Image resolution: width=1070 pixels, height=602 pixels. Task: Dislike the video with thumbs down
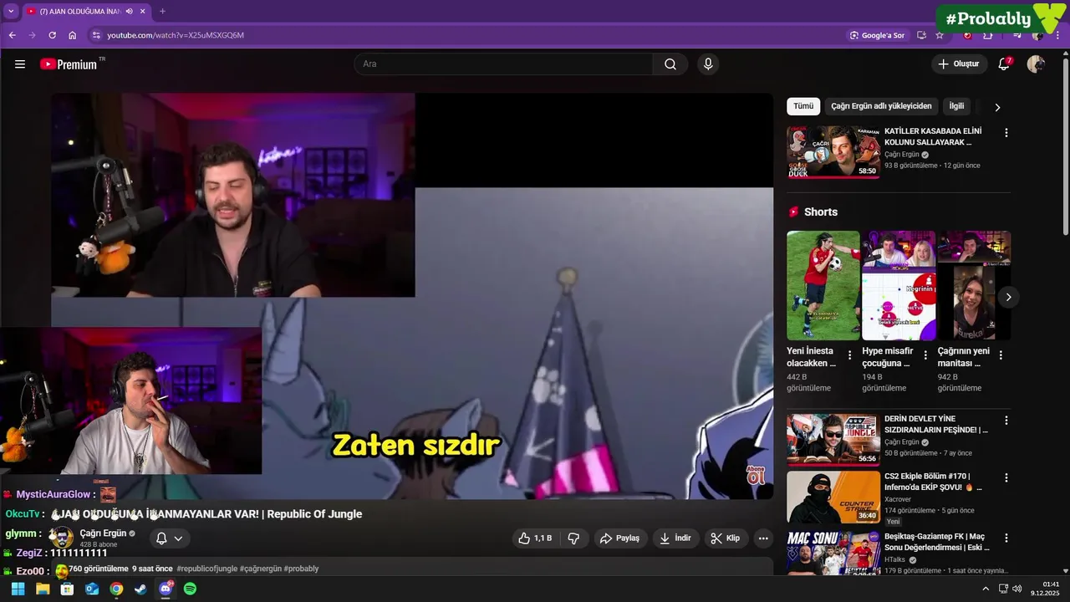click(573, 538)
